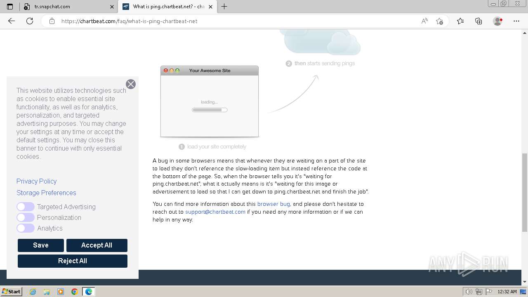
Task: Open Storage Preferences link
Action: [x=46, y=193]
